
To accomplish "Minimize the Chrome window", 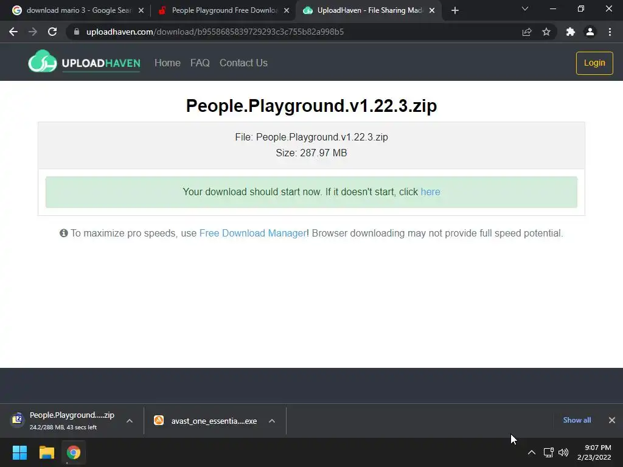I will 552,9.
